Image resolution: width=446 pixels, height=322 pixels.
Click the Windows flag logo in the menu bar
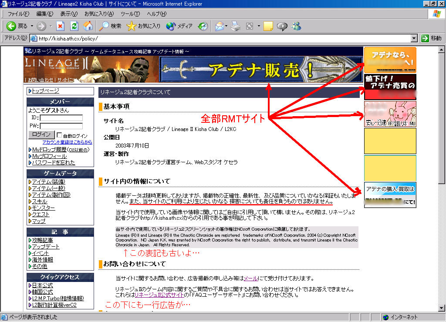click(x=436, y=13)
